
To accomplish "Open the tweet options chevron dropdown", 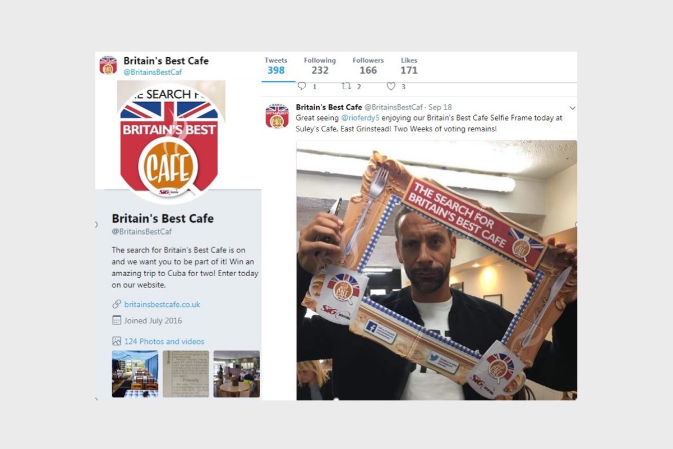I will click(572, 108).
